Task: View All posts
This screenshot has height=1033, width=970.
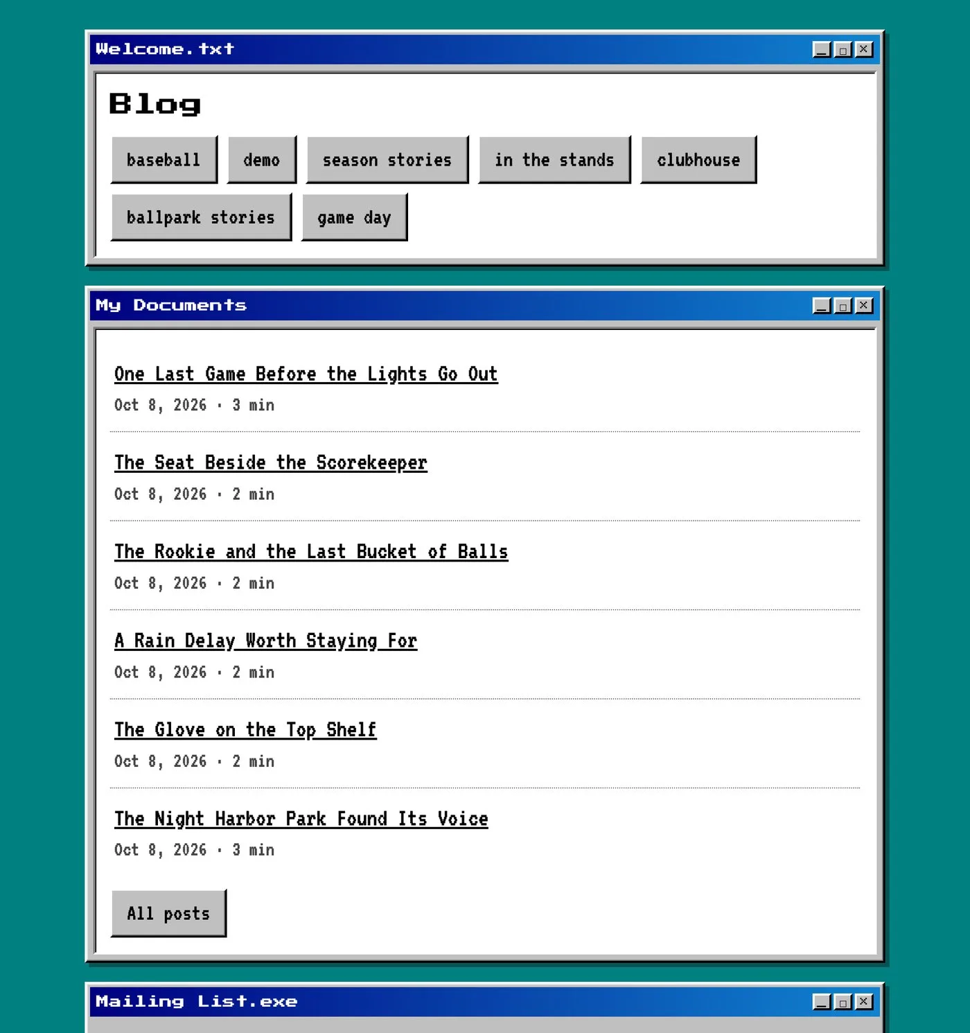Action: (168, 914)
